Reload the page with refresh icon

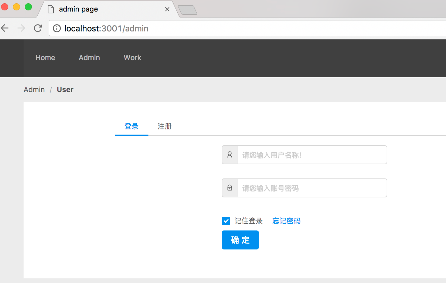click(38, 28)
